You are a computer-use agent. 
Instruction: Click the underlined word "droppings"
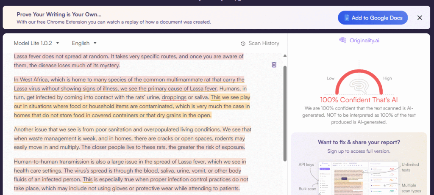tap(174, 97)
